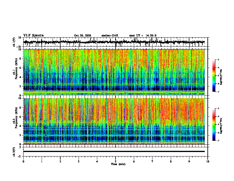Click time axis tick label "7"
The width and height of the screenshot is (234, 181).
pos(152,161)
